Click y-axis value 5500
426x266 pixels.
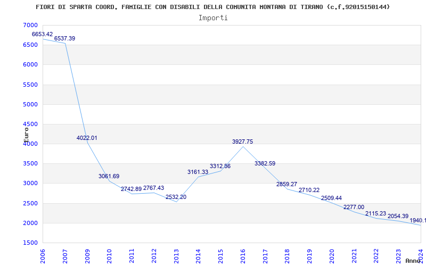(30, 85)
